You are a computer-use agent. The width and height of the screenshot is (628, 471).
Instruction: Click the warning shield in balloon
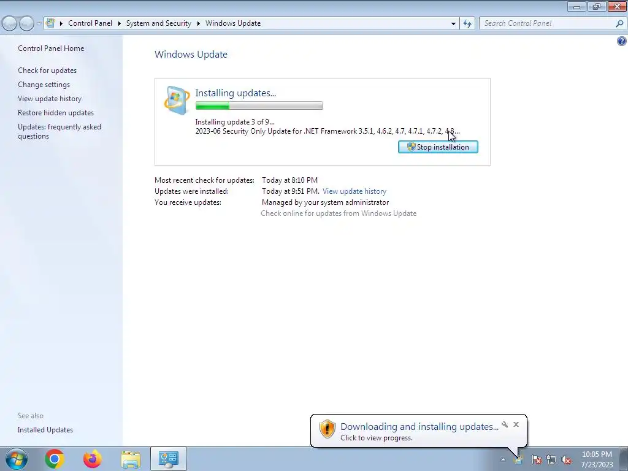point(327,429)
